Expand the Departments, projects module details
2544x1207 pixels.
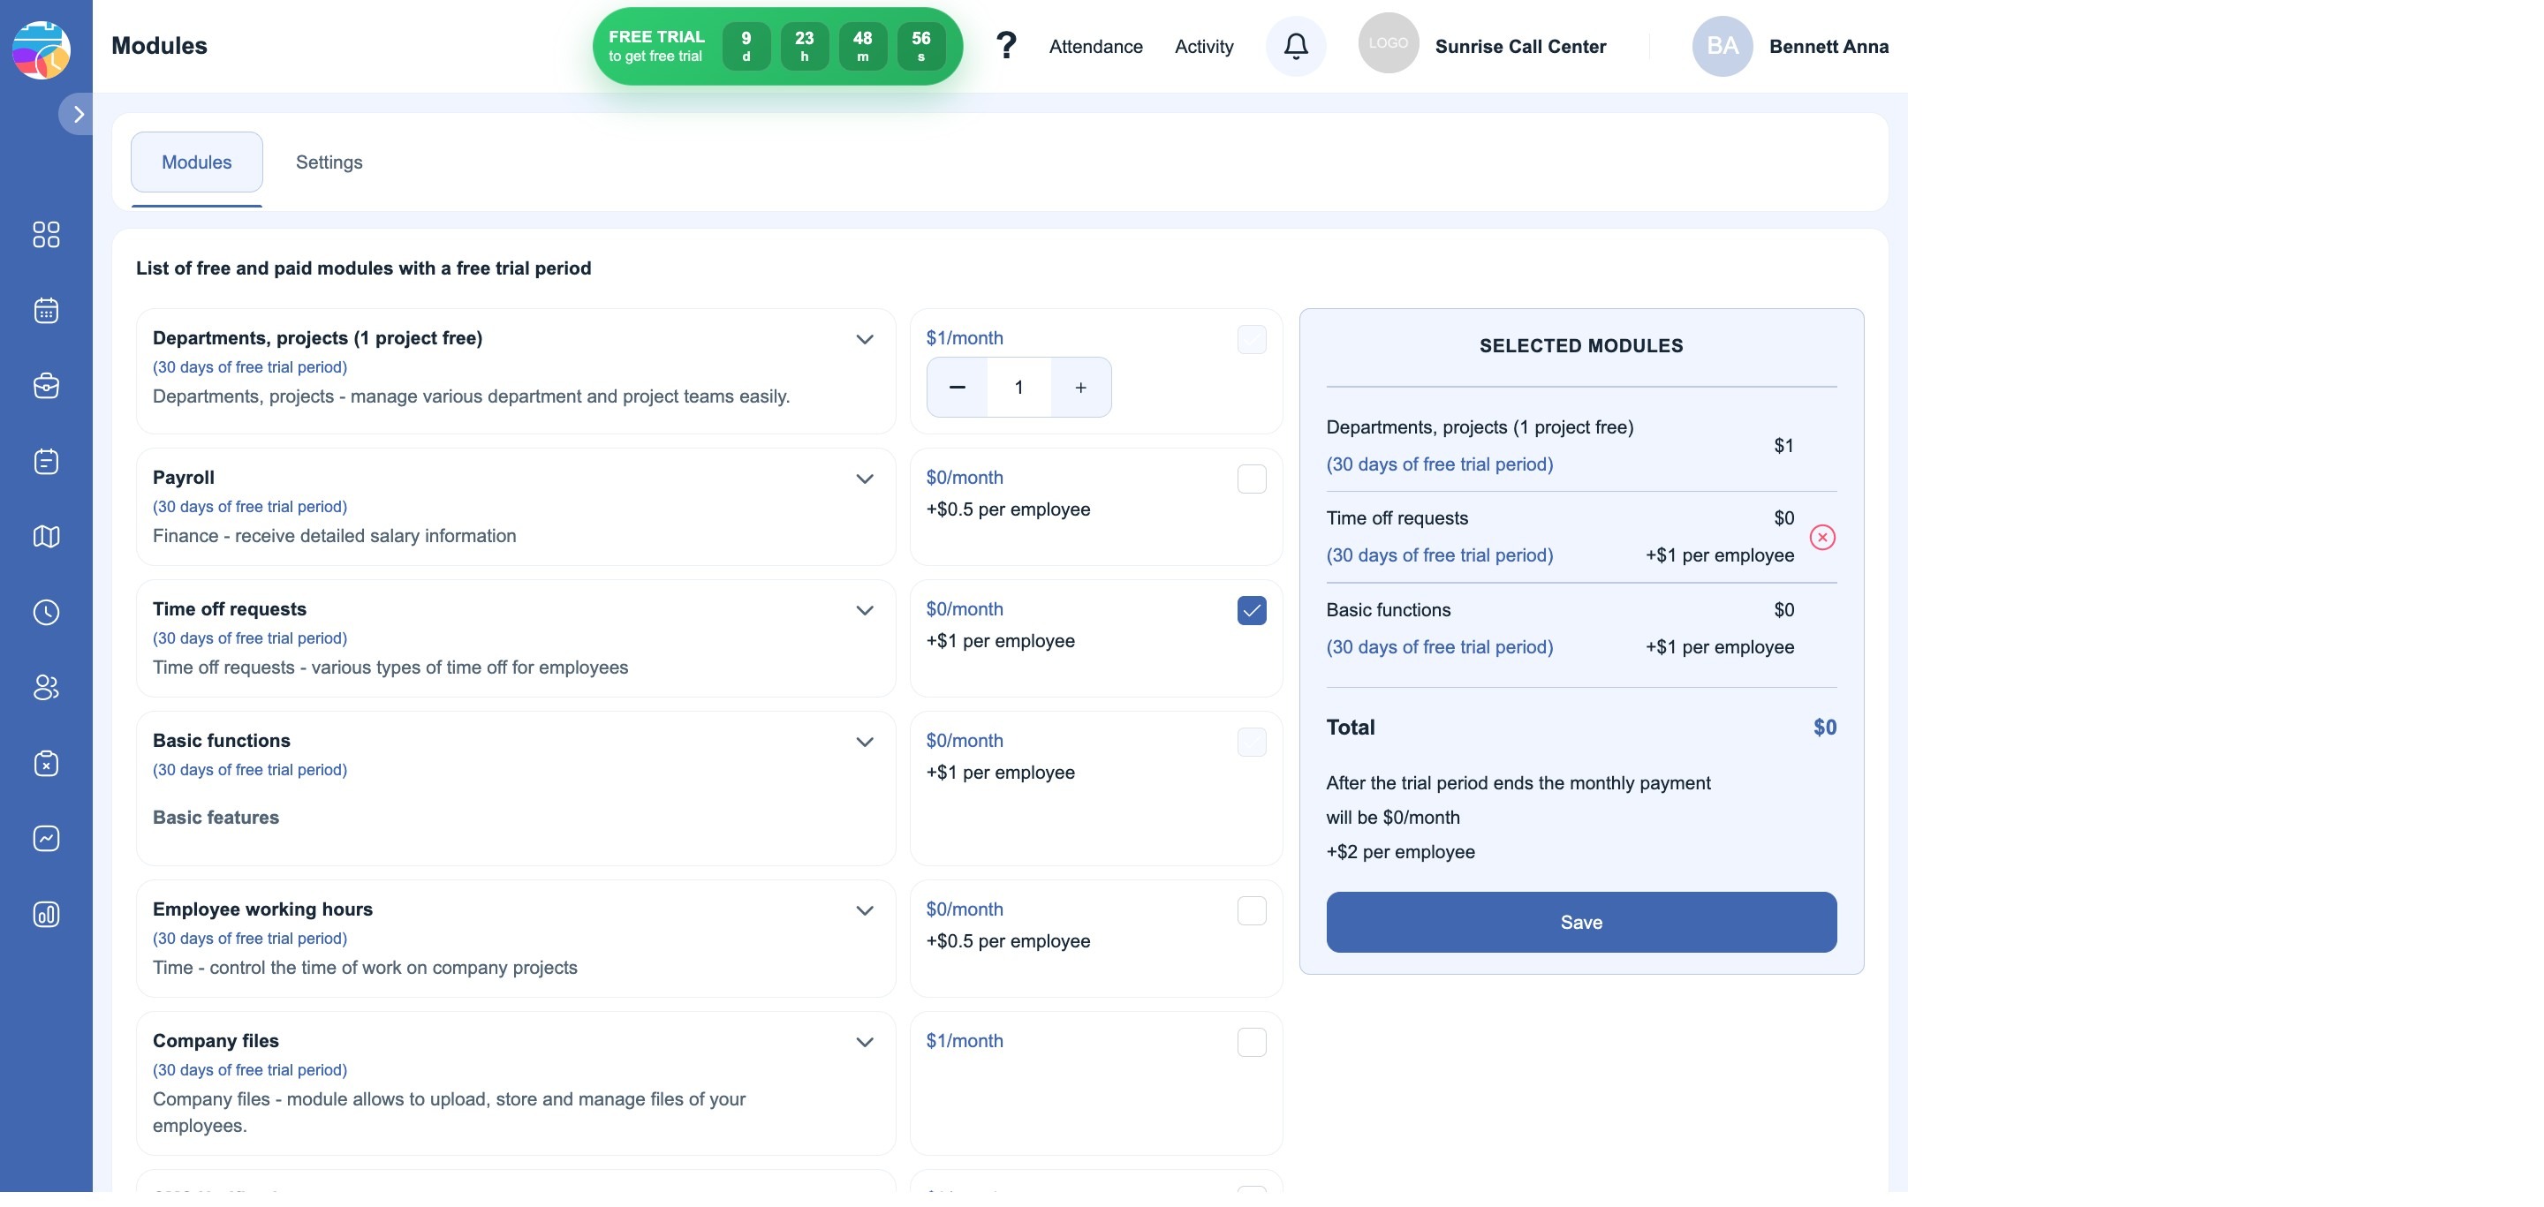[x=865, y=340]
